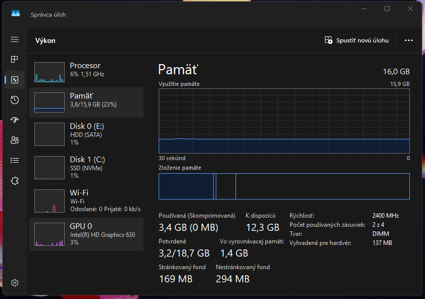This screenshot has height=299, width=425.
Task: Select Pamäť in the performance list
Action: point(86,102)
